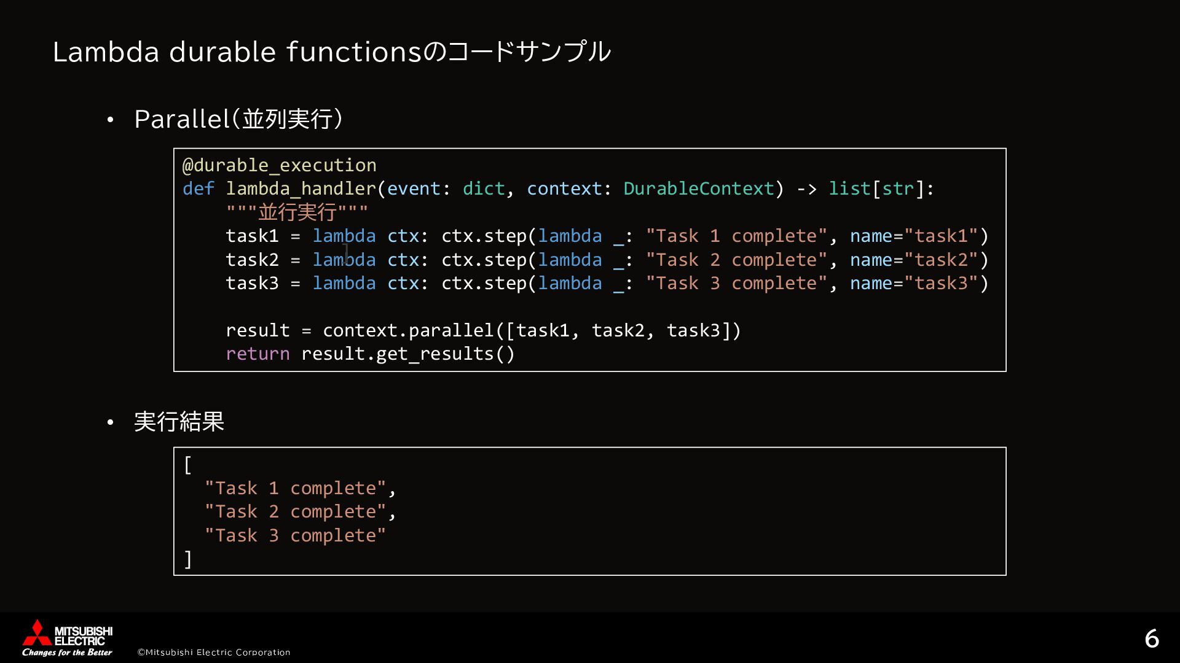1180x663 pixels.
Task: Click the @durable_execution decorator line
Action: click(x=279, y=165)
